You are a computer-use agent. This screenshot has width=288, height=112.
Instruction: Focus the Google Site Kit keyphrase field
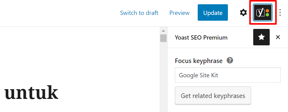[228, 75]
